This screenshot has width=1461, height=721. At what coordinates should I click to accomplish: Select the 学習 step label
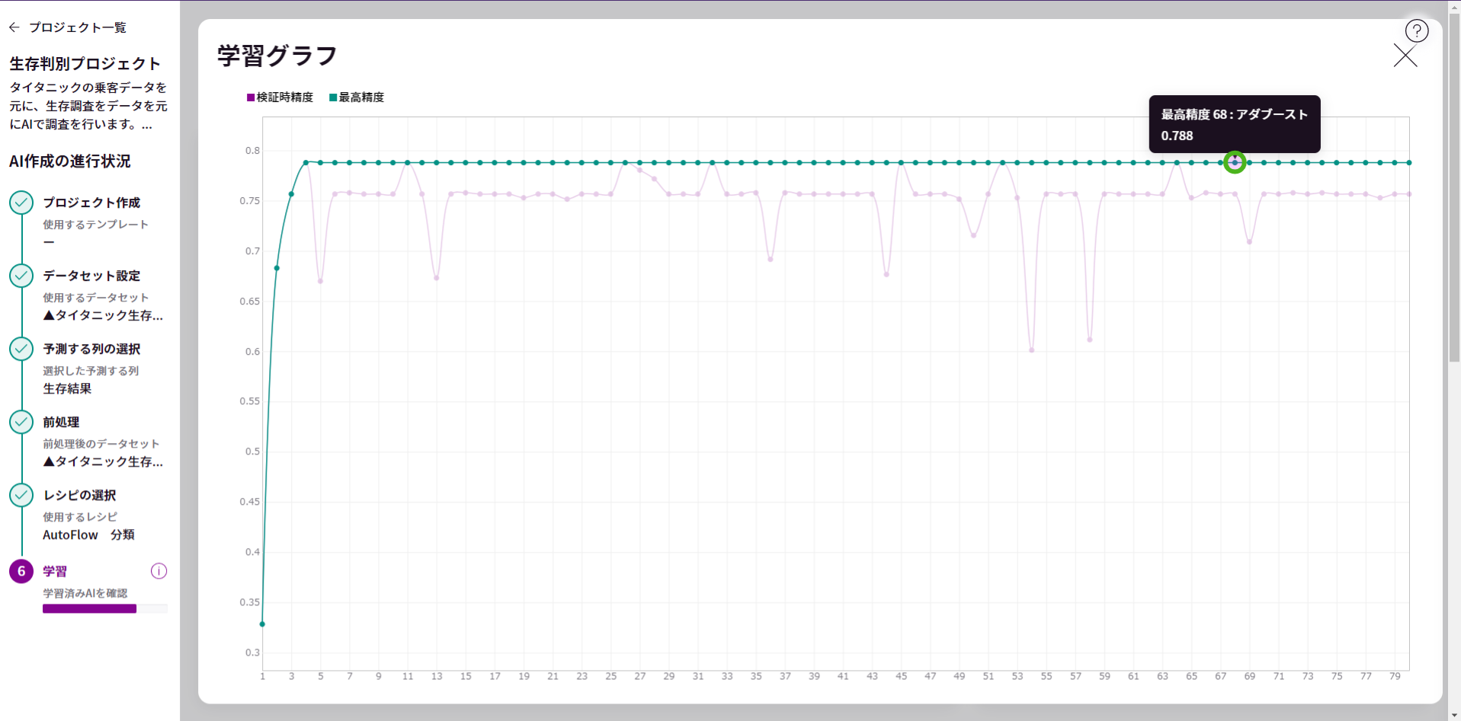click(55, 571)
